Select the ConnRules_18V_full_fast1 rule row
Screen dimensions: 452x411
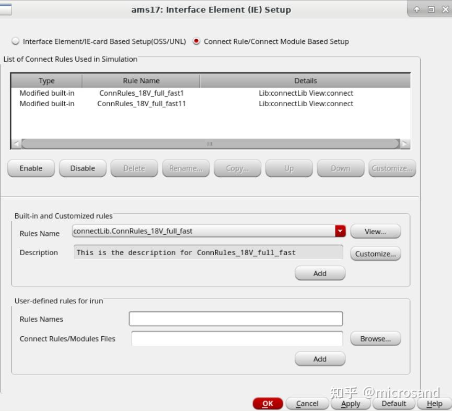point(211,93)
